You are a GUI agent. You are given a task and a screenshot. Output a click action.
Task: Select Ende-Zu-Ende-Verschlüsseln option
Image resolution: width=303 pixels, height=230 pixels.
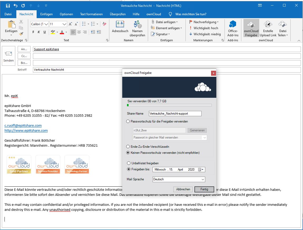128,147
